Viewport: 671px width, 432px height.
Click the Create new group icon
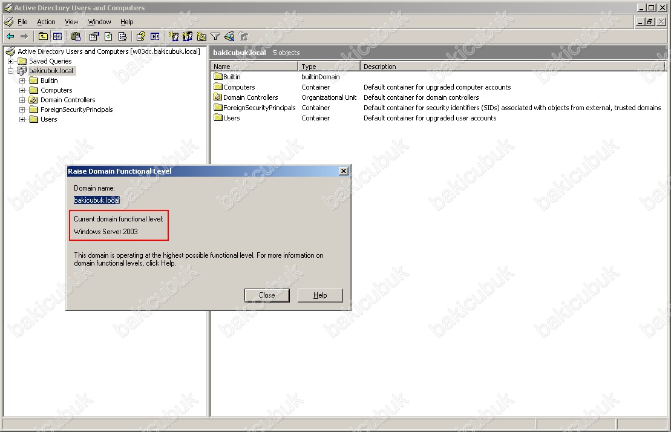[x=188, y=37]
